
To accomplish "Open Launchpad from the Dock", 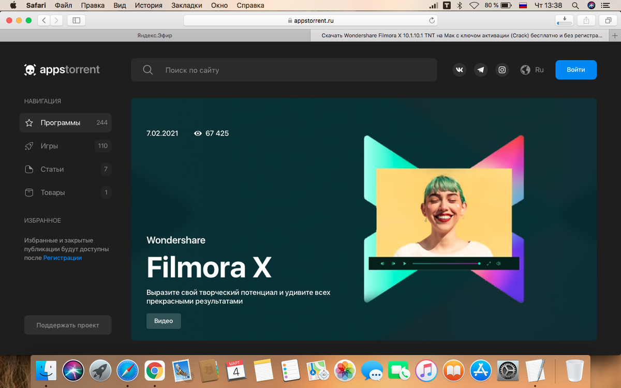I will (x=100, y=370).
